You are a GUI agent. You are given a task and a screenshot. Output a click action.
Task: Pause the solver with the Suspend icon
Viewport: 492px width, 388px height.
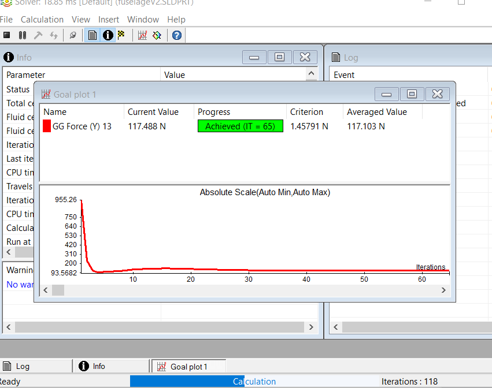pos(23,35)
